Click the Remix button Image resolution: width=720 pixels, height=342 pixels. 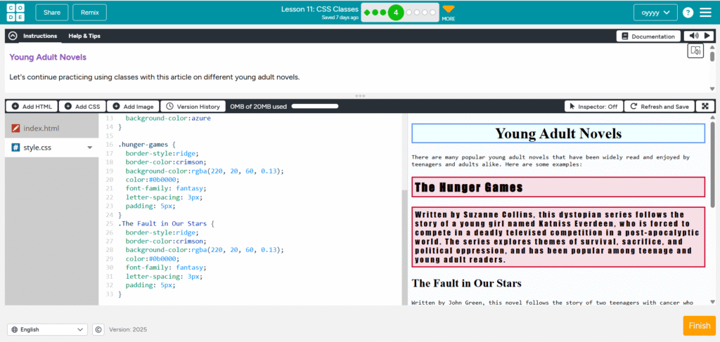[x=89, y=13]
